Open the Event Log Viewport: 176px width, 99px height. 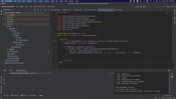(169, 95)
